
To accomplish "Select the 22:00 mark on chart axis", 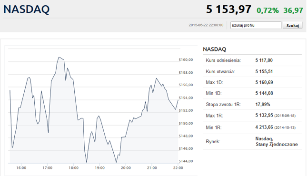I will pyautogui.click(x=178, y=168).
